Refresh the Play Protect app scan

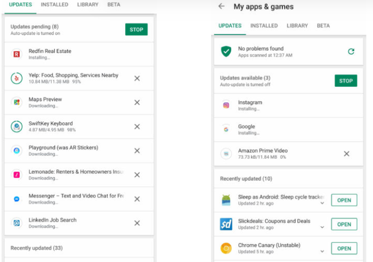[351, 51]
